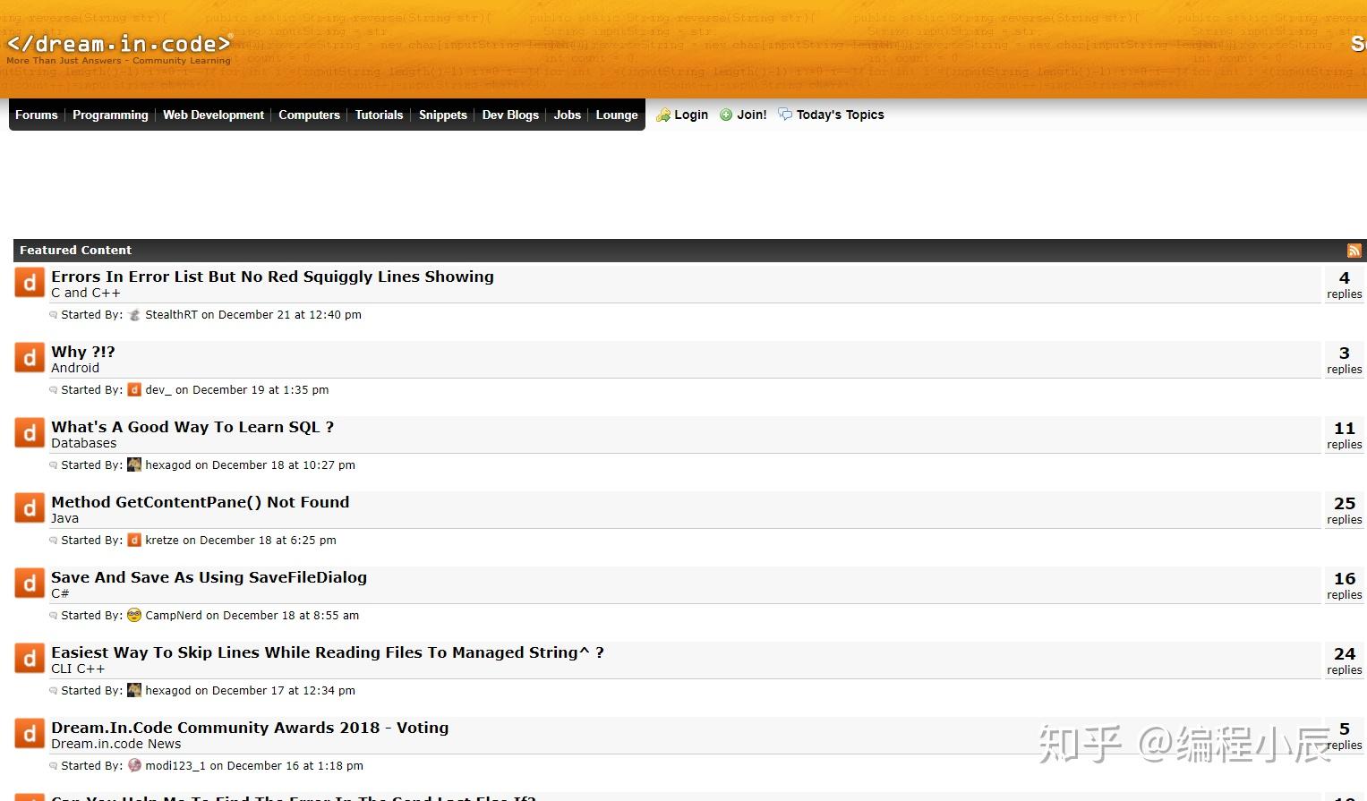Open the Forums menu
1367x801 pixels.
point(37,115)
